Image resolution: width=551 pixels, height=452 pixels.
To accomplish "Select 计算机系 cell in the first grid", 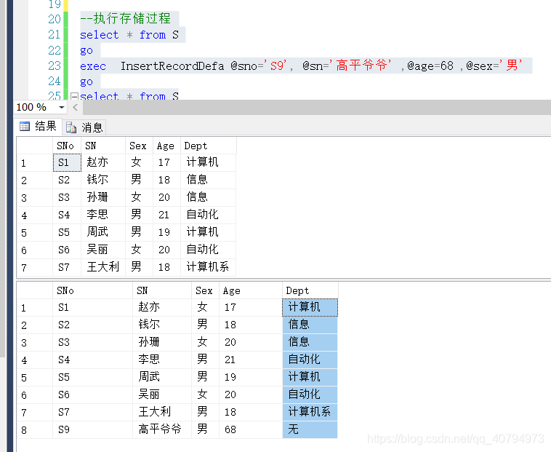I will pyautogui.click(x=208, y=267).
